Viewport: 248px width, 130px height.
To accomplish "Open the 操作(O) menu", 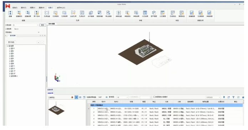I will [24, 7].
